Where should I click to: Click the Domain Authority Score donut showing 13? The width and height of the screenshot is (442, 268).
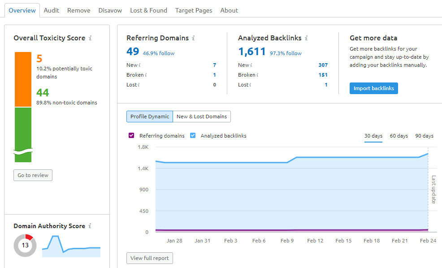[x=25, y=245]
